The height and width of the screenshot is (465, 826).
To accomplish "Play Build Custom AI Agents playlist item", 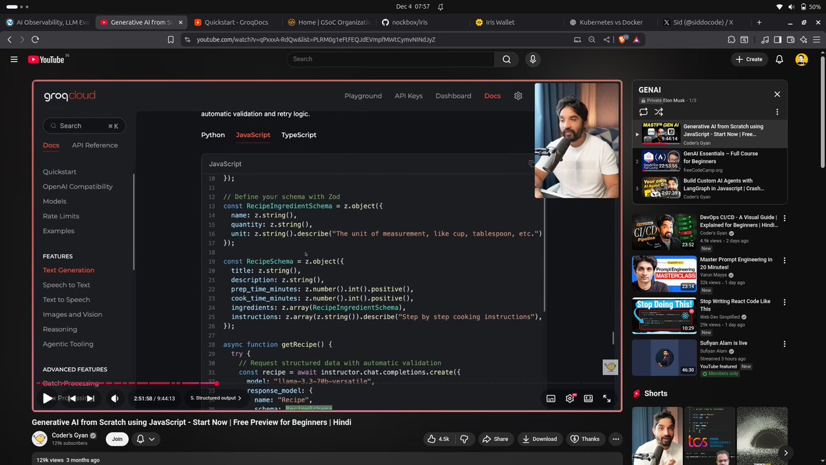I will [x=710, y=188].
